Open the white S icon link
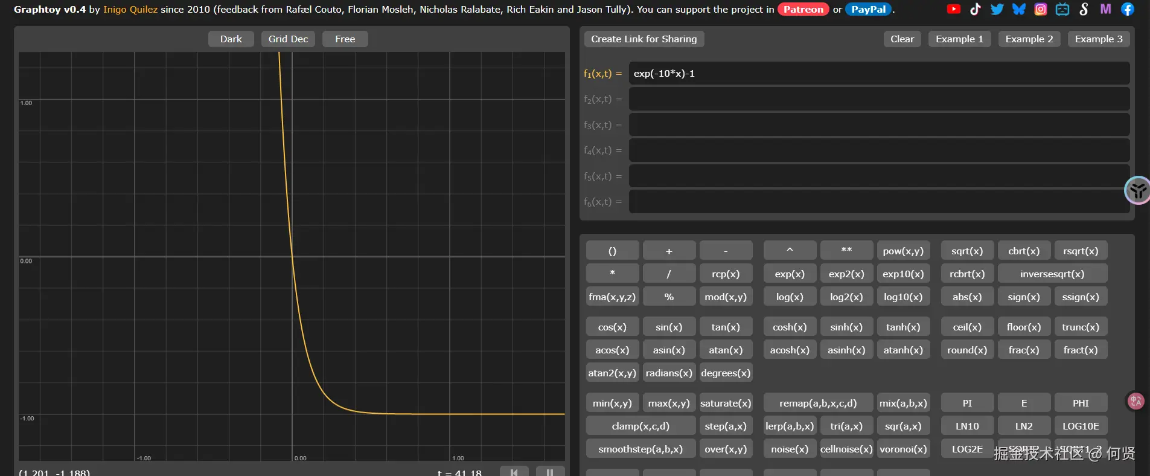Image resolution: width=1150 pixels, height=476 pixels. click(x=1084, y=9)
